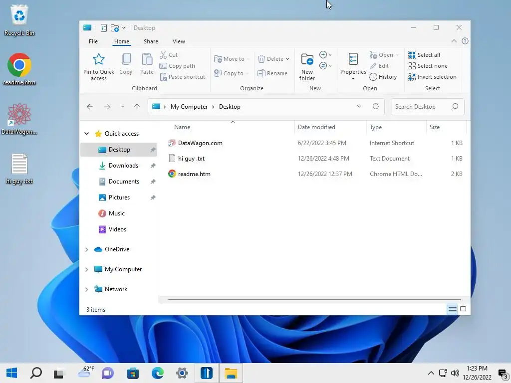Open Settings gear in taskbar
This screenshot has height=383, width=511.
coord(182,373)
